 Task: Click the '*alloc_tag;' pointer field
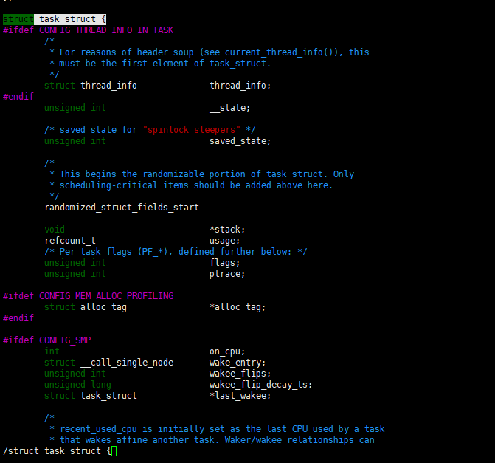tap(238, 307)
